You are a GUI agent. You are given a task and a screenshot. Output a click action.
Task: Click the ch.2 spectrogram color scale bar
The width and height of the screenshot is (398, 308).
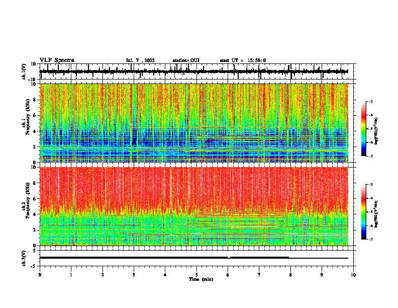(364, 212)
